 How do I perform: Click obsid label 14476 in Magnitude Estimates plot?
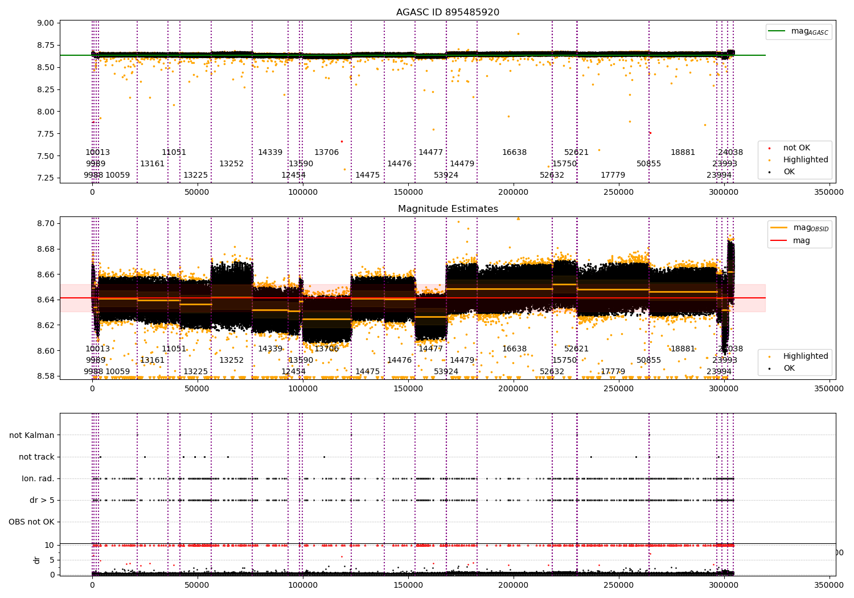tap(400, 361)
